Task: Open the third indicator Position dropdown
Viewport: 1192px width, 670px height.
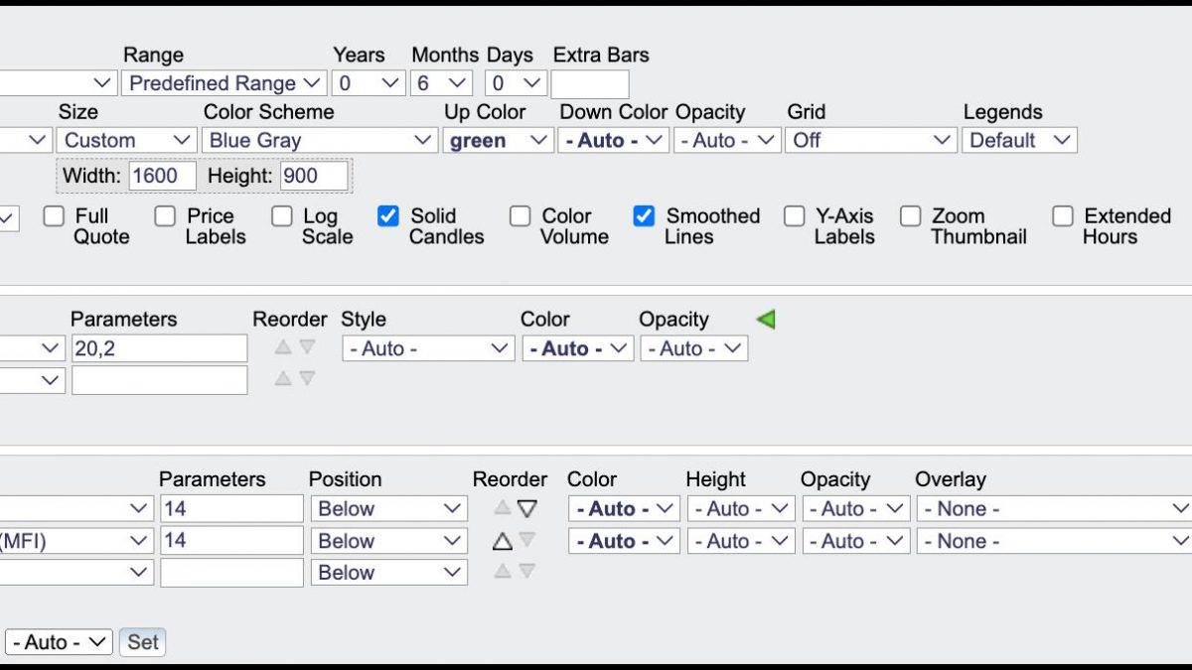Action: pyautogui.click(x=388, y=573)
